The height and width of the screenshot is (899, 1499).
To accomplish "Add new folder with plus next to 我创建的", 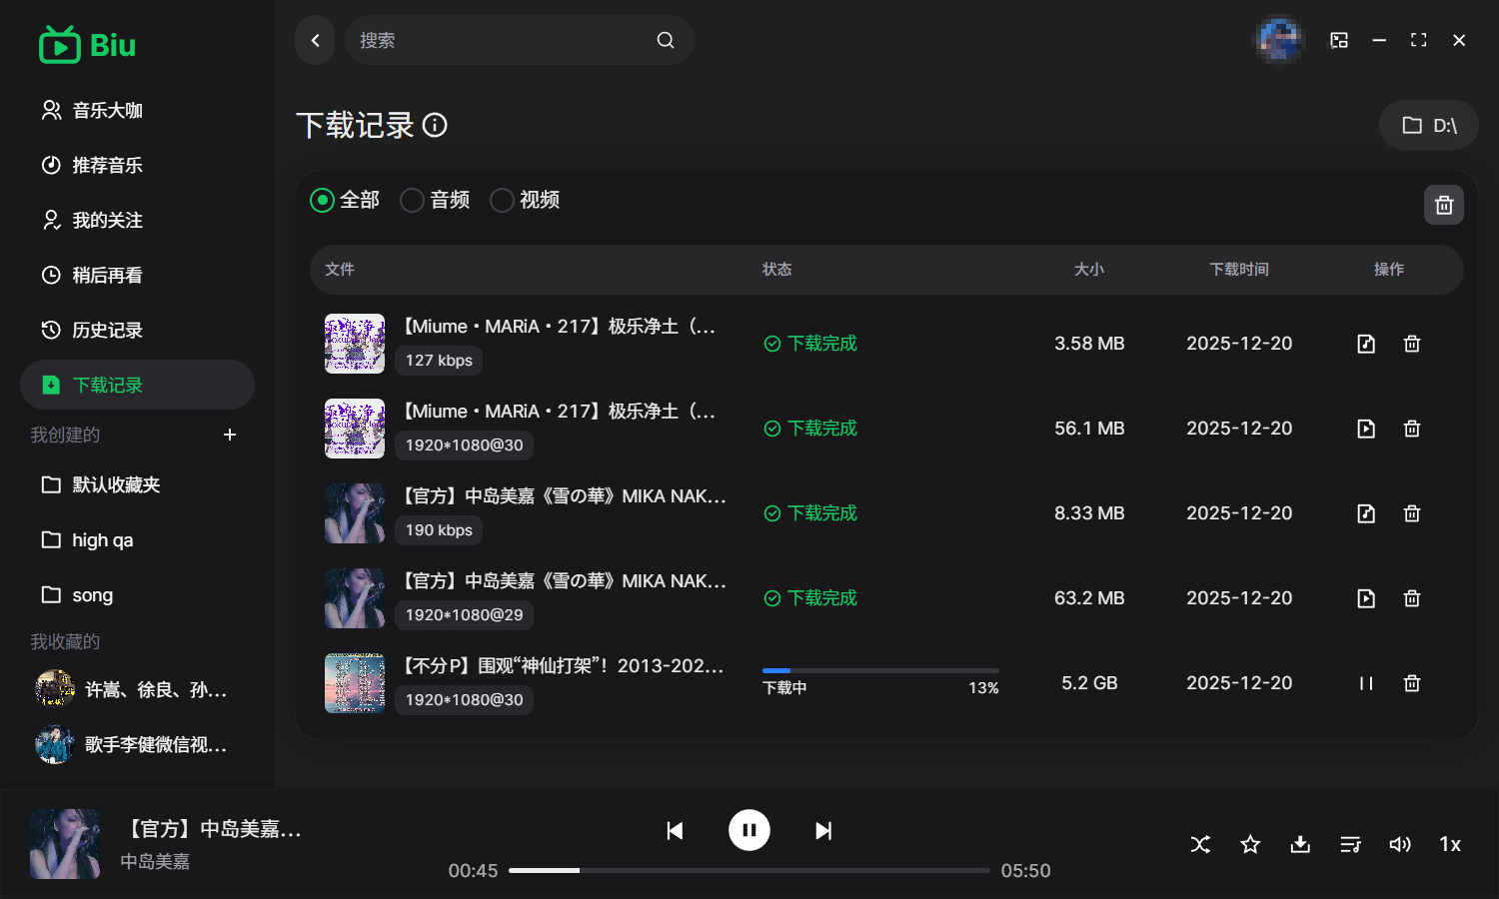I will (230, 435).
